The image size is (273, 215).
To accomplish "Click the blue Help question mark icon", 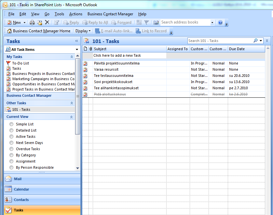I will (x=220, y=22).
